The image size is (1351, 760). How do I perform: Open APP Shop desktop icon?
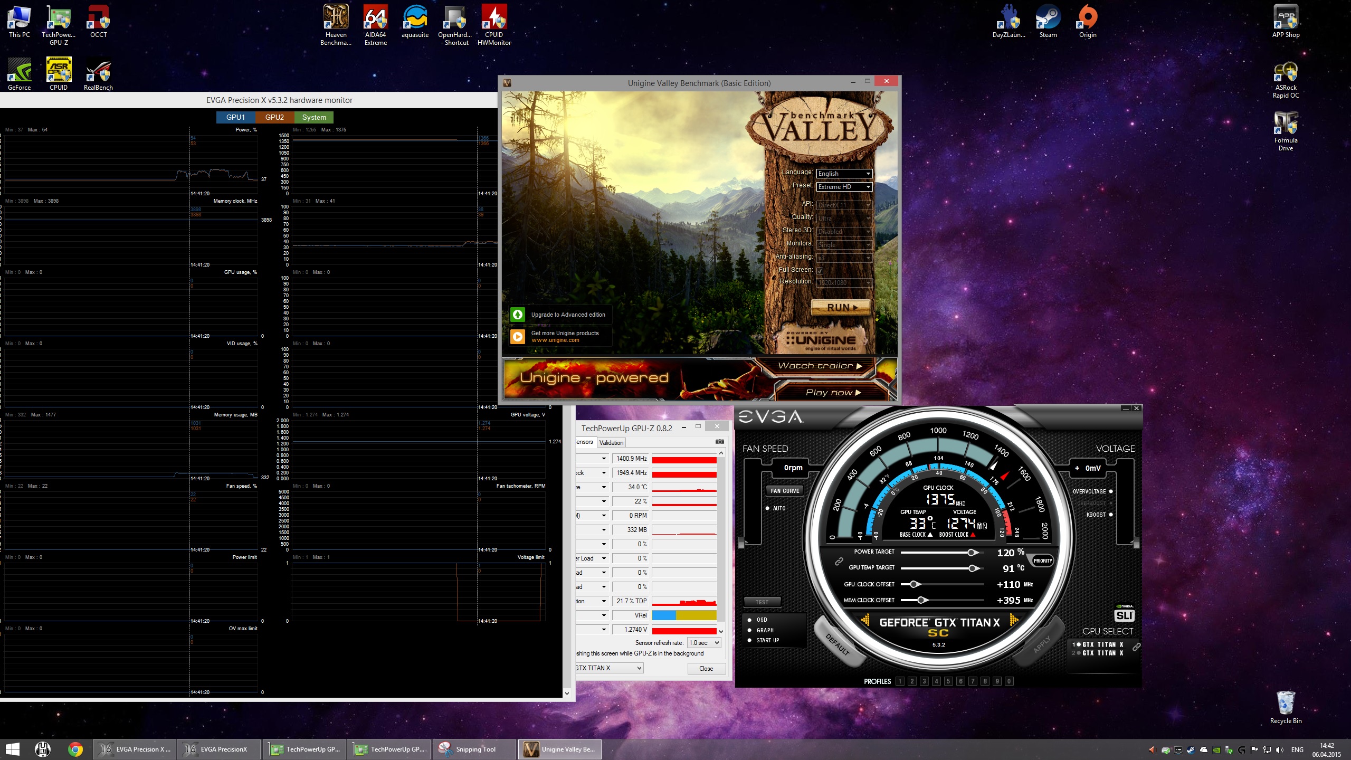(1286, 21)
